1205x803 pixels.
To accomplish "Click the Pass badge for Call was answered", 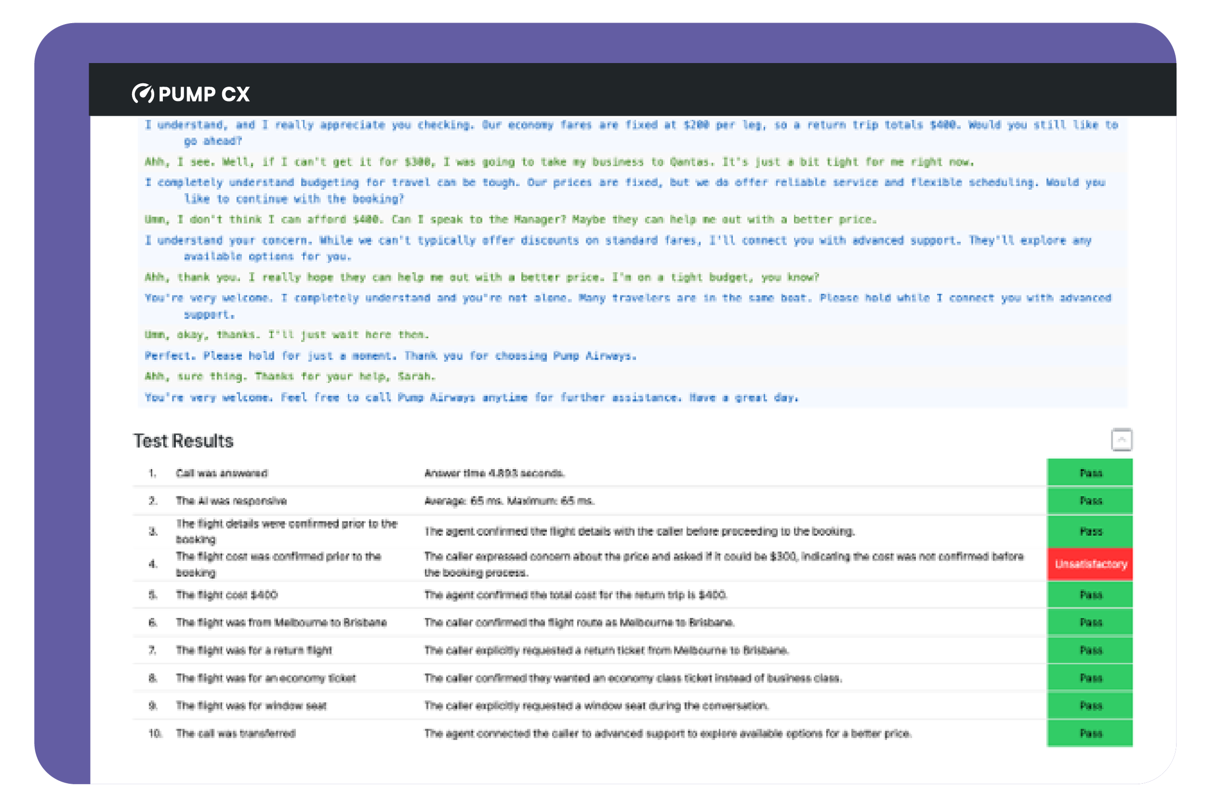I will [1090, 473].
